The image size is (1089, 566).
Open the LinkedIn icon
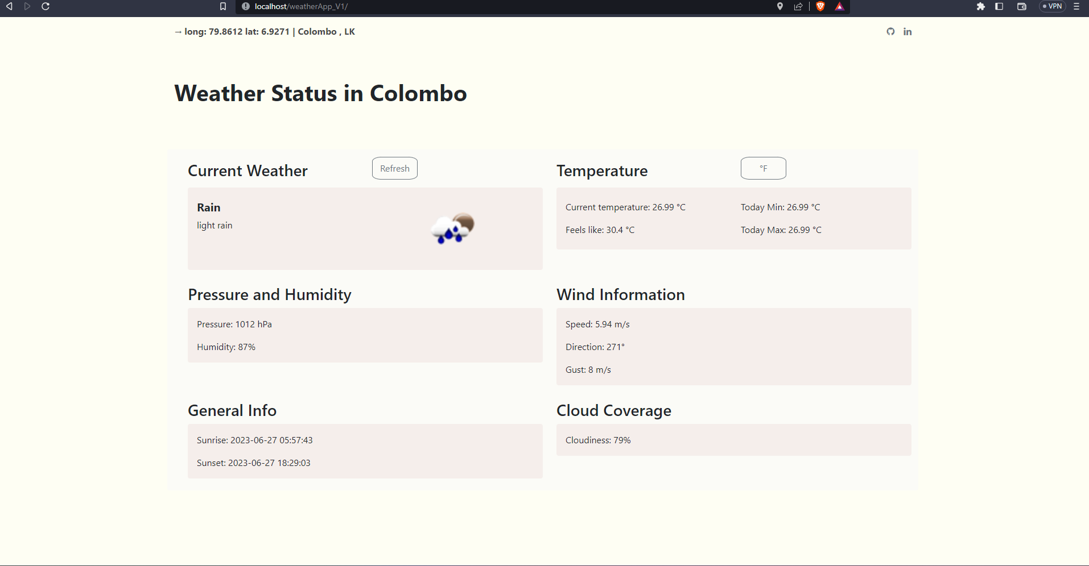pyautogui.click(x=907, y=31)
